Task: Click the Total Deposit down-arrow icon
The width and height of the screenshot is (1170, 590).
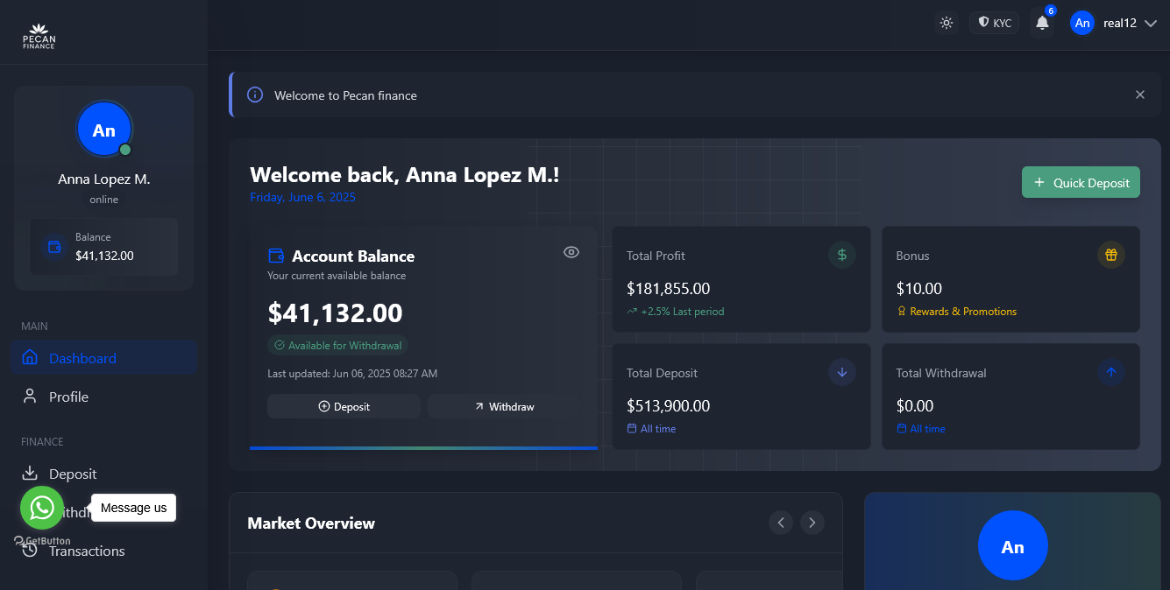Action: [x=841, y=372]
